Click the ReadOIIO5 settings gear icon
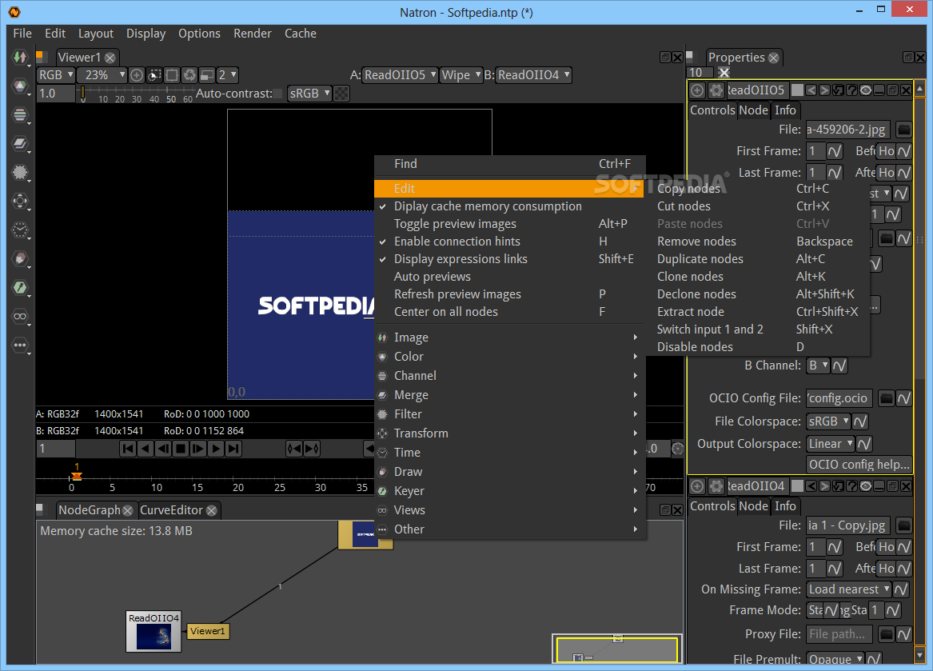This screenshot has width=933, height=671. pos(716,90)
